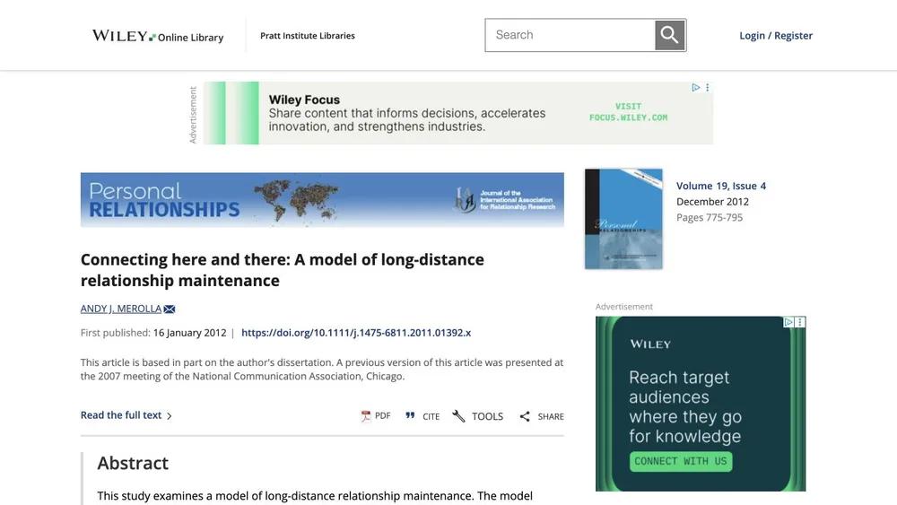Click the article title heading
The width and height of the screenshot is (897, 505).
282,270
